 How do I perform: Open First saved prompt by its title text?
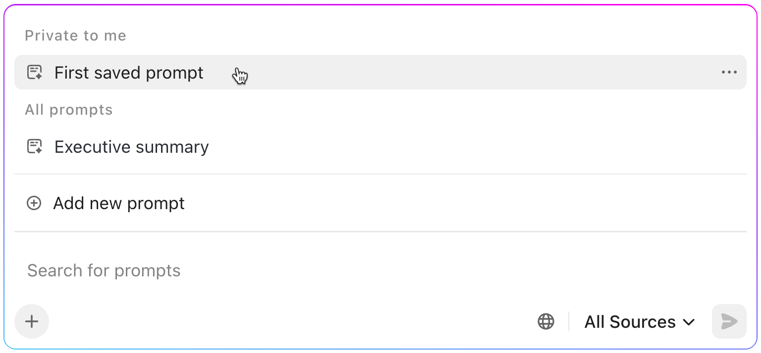[128, 72]
